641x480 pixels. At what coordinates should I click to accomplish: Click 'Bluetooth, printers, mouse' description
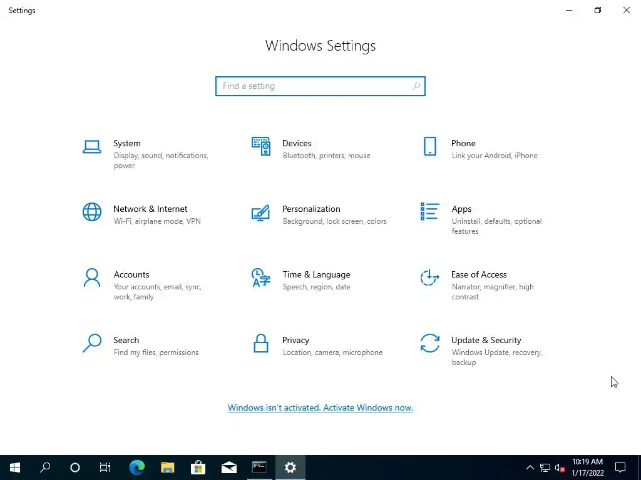point(326,156)
